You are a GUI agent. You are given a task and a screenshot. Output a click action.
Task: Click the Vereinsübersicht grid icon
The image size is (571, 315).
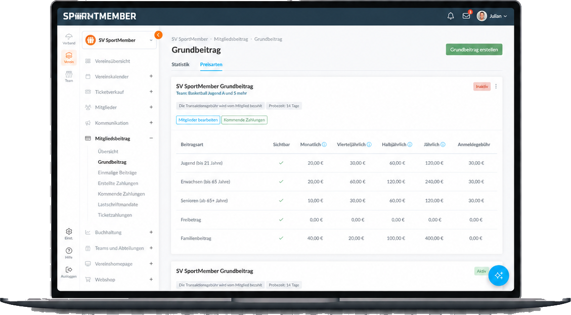pyautogui.click(x=88, y=61)
